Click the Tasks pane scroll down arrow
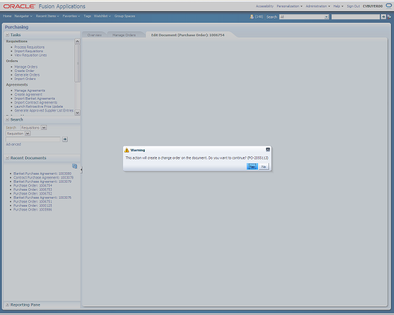This screenshot has height=315, width=394. 78,113
